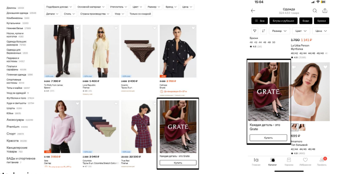Go to Главная home icon
This screenshot has width=345, height=174.
click(256, 161)
